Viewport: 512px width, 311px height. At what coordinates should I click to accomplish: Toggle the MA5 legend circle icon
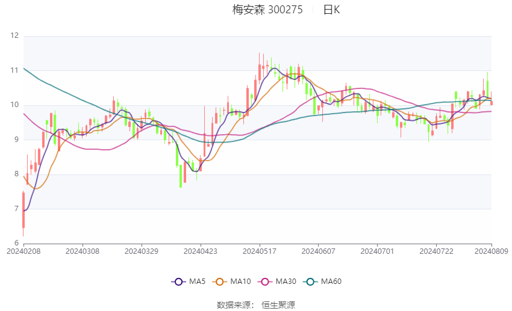[178, 282]
